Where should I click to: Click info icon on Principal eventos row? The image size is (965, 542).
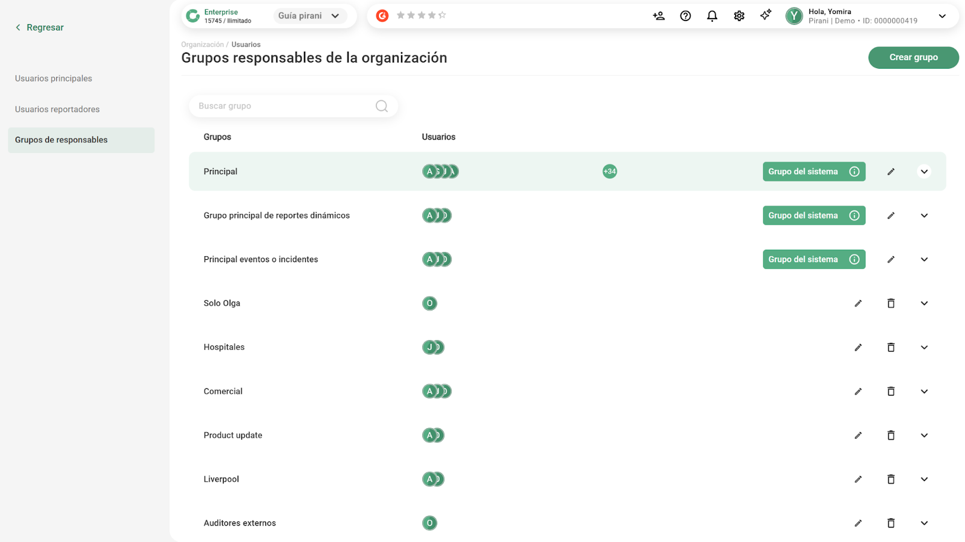(x=854, y=259)
